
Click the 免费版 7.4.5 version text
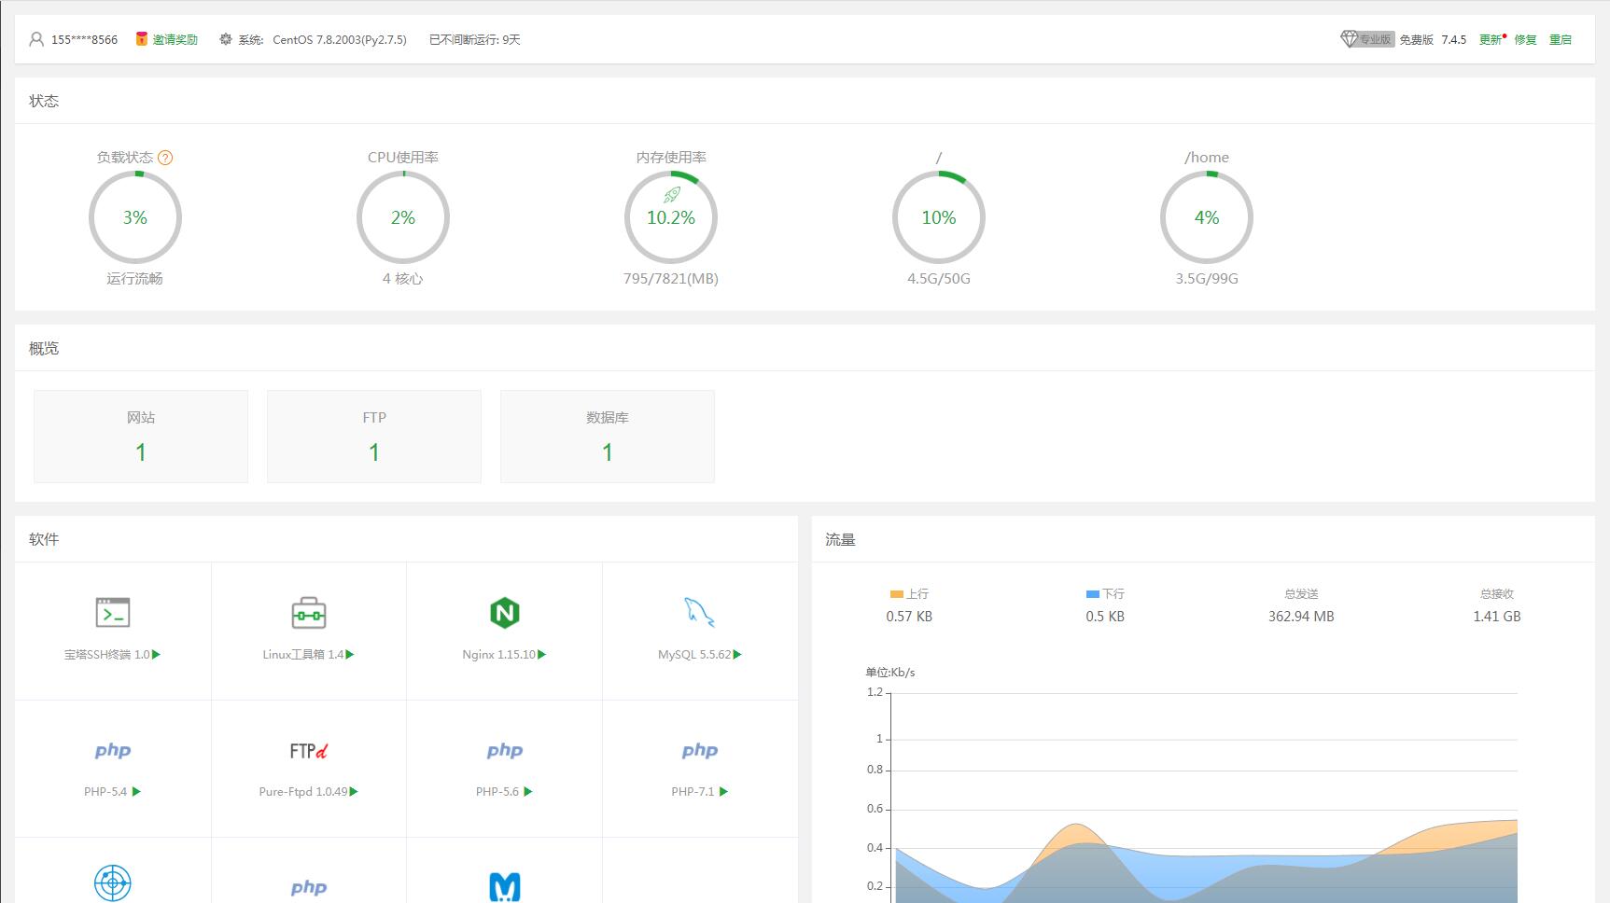point(1433,39)
